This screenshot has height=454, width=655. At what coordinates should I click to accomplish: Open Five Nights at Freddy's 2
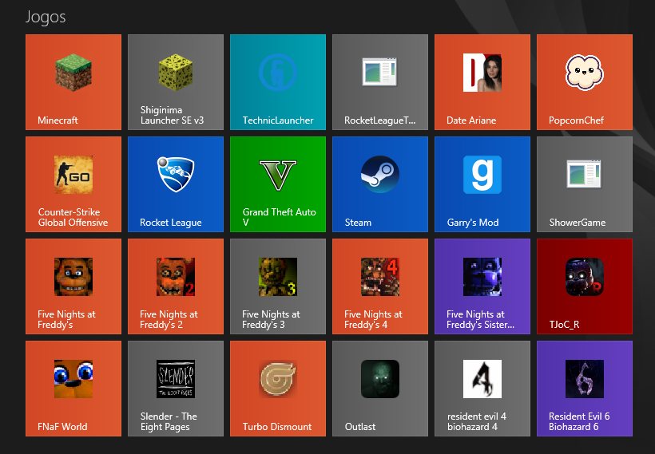click(x=176, y=286)
